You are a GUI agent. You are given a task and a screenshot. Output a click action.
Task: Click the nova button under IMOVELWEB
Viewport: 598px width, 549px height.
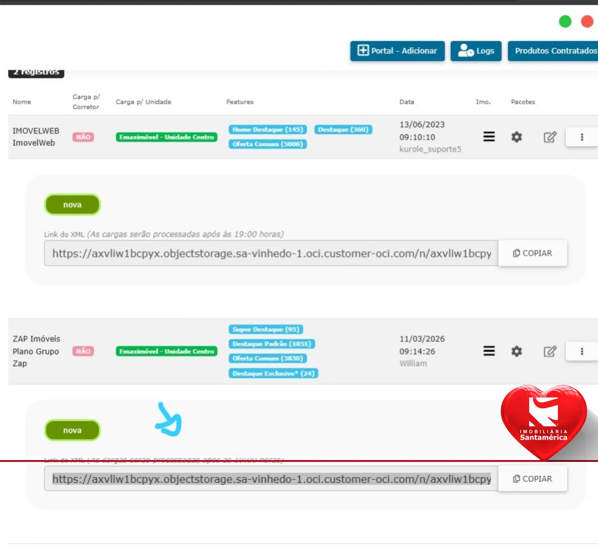(72, 205)
